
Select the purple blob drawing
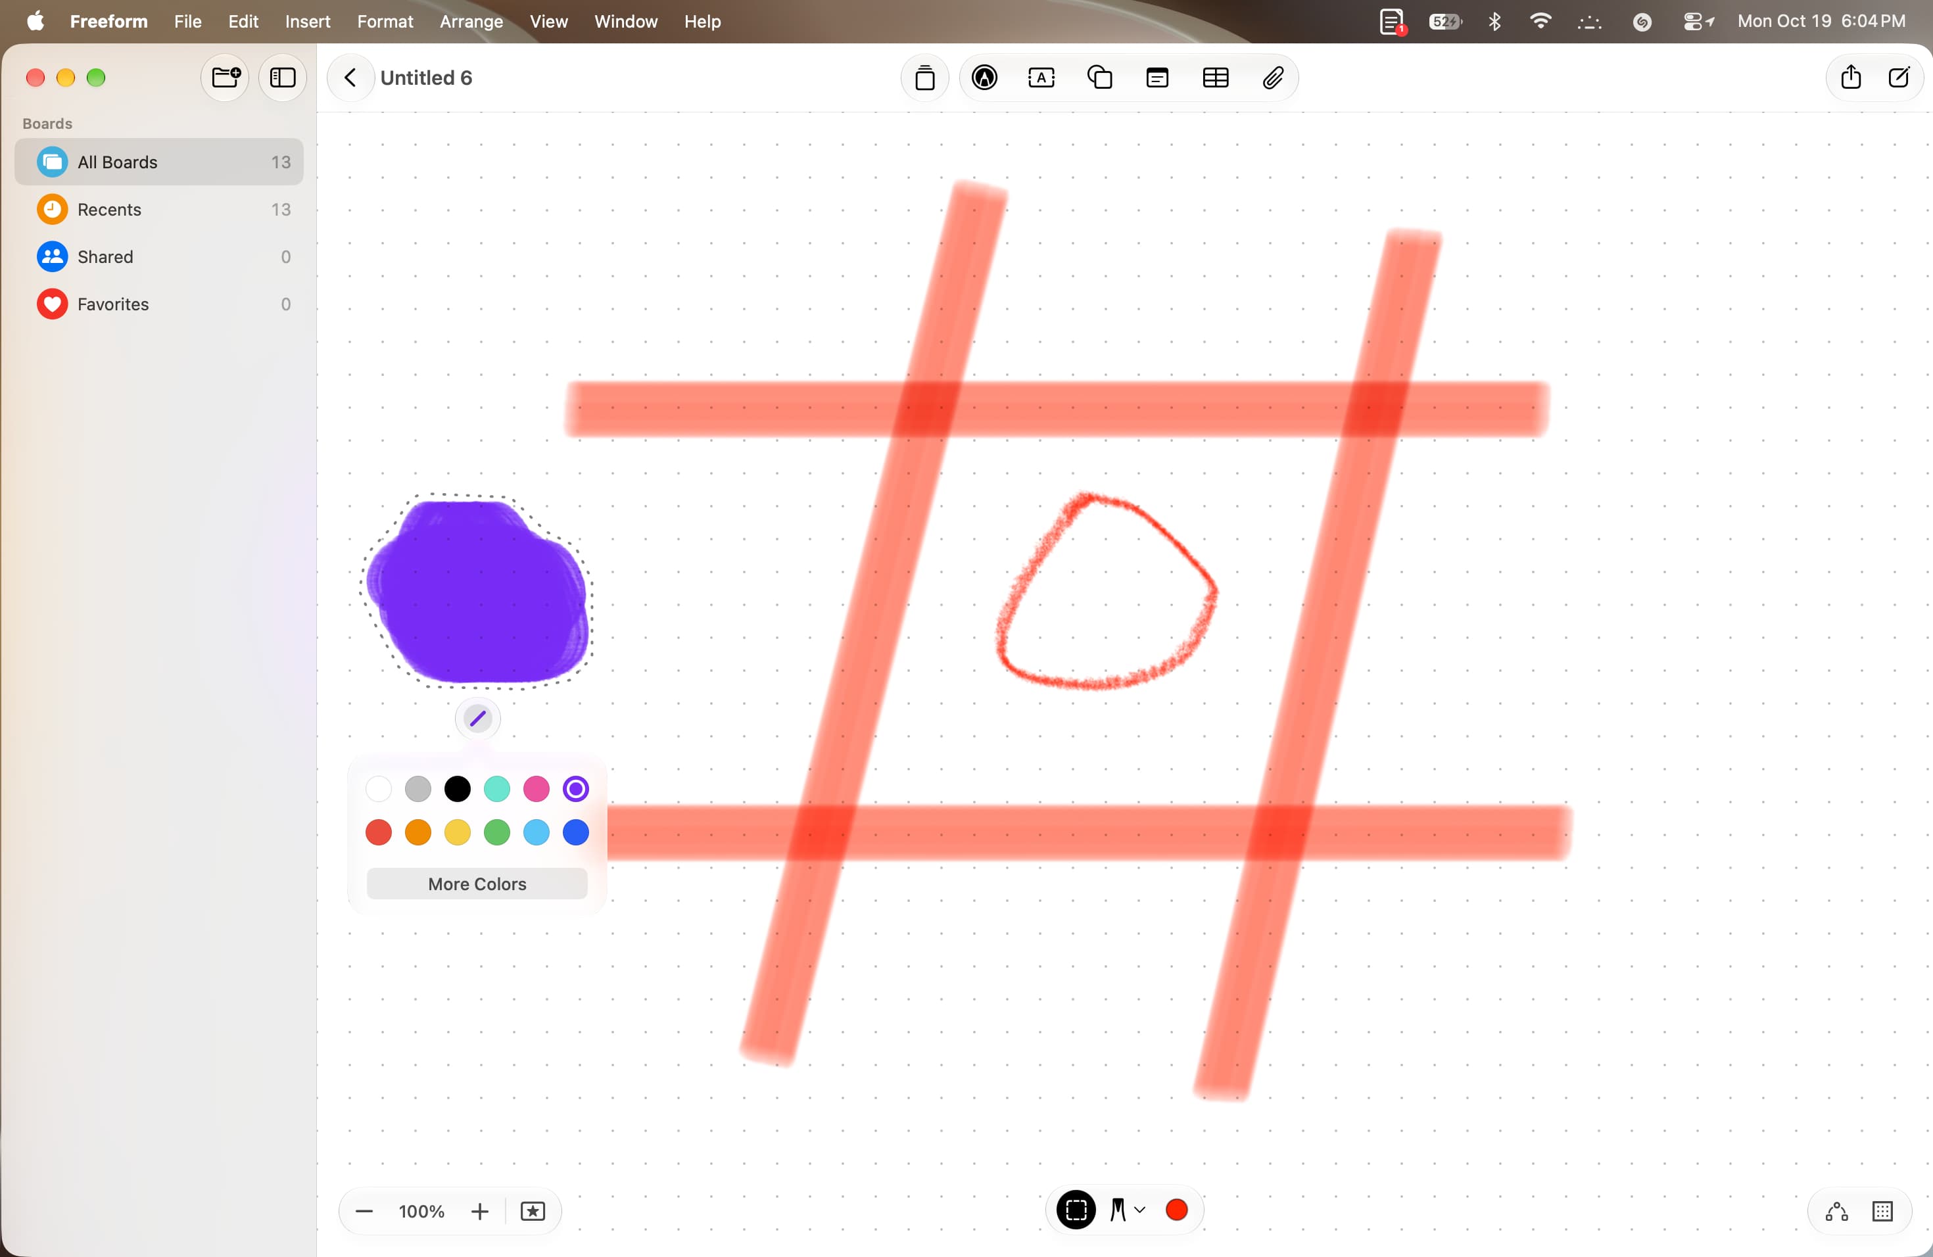pos(477,591)
